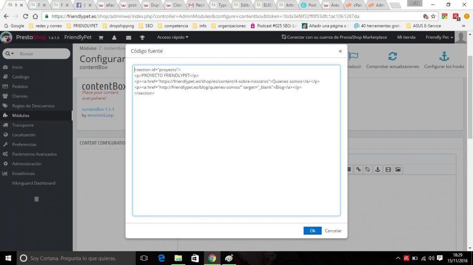The width and height of the screenshot is (473, 265).
Task: Click the anchor icon in editor toolbar
Action: click(378, 170)
